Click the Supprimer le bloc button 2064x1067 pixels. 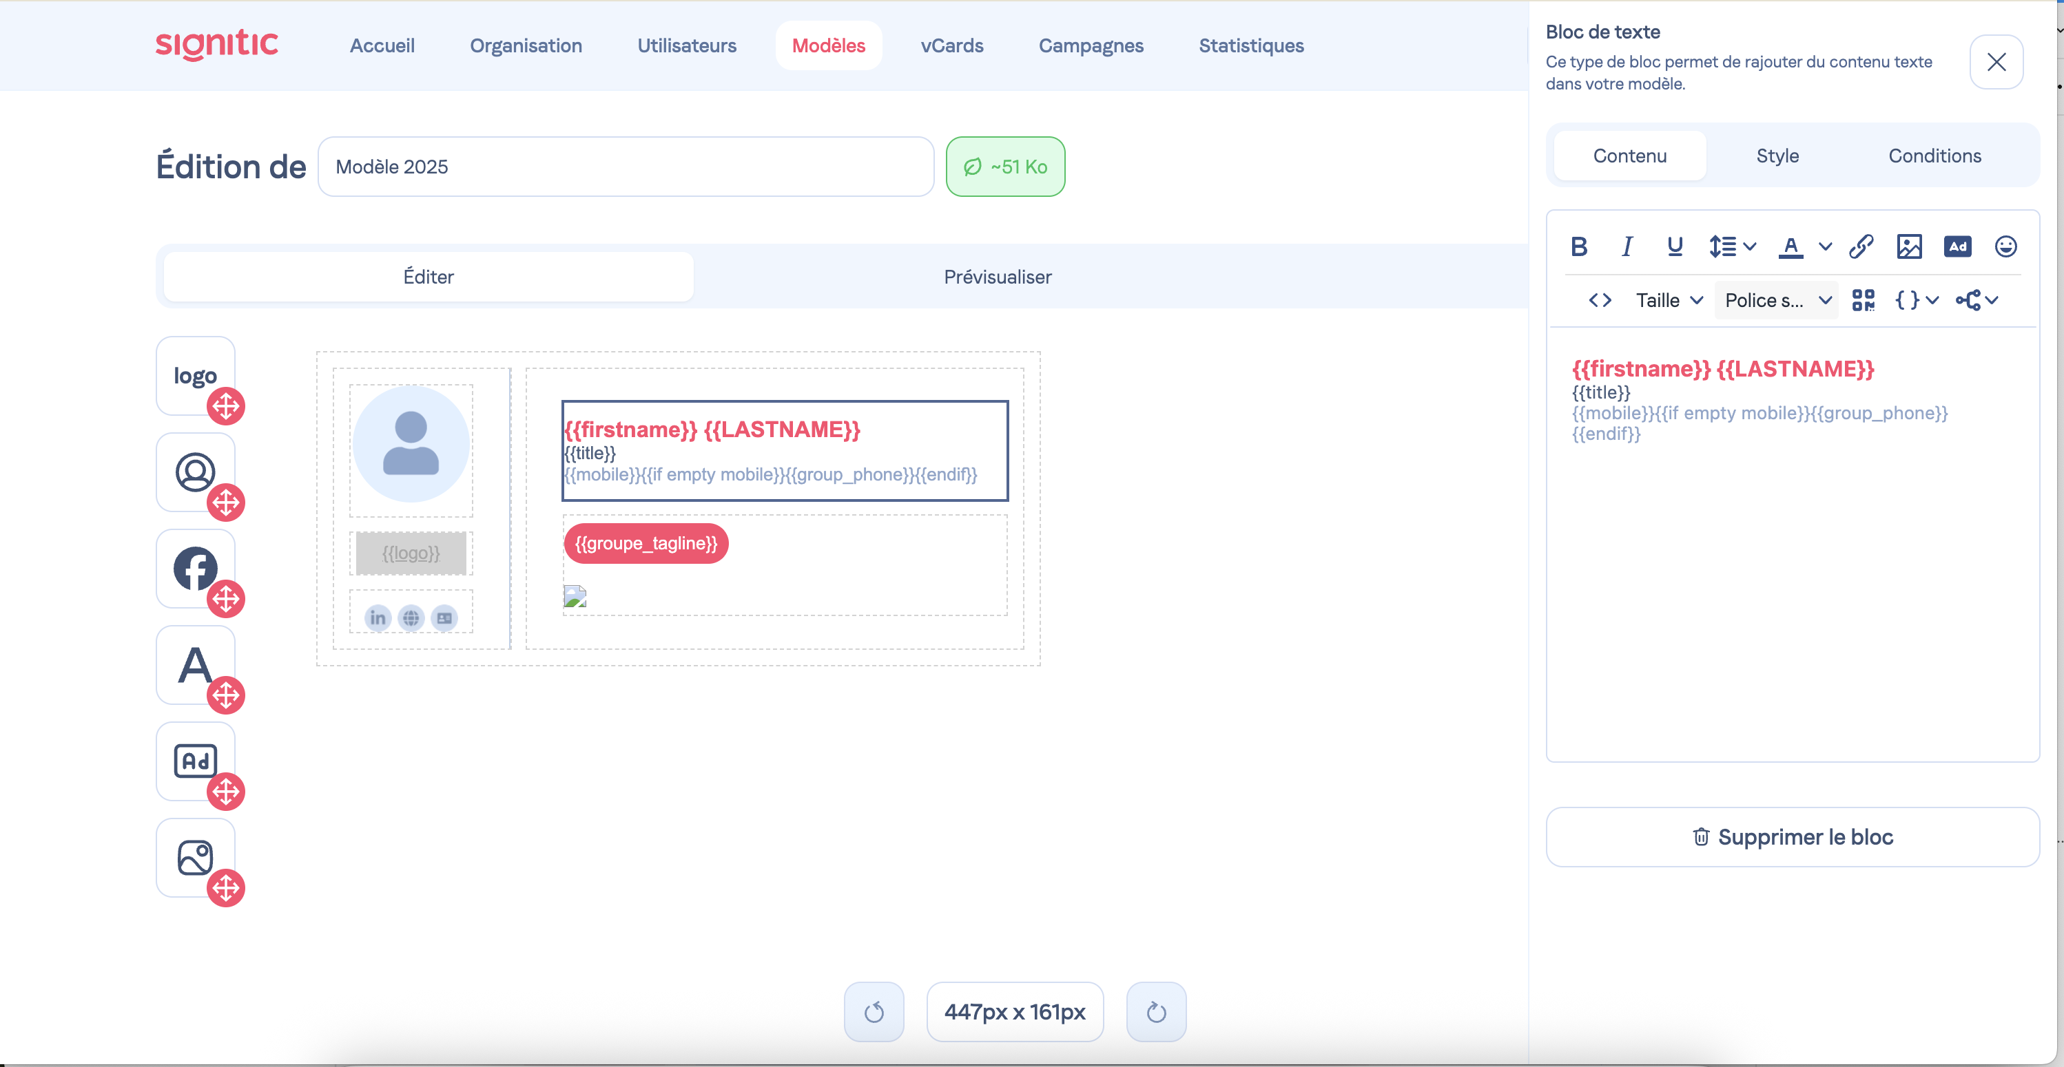(x=1792, y=837)
